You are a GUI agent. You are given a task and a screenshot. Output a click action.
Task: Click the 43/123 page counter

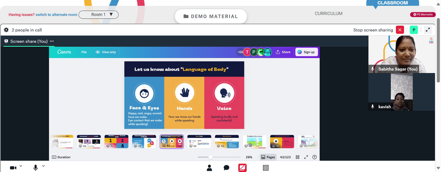point(285,157)
